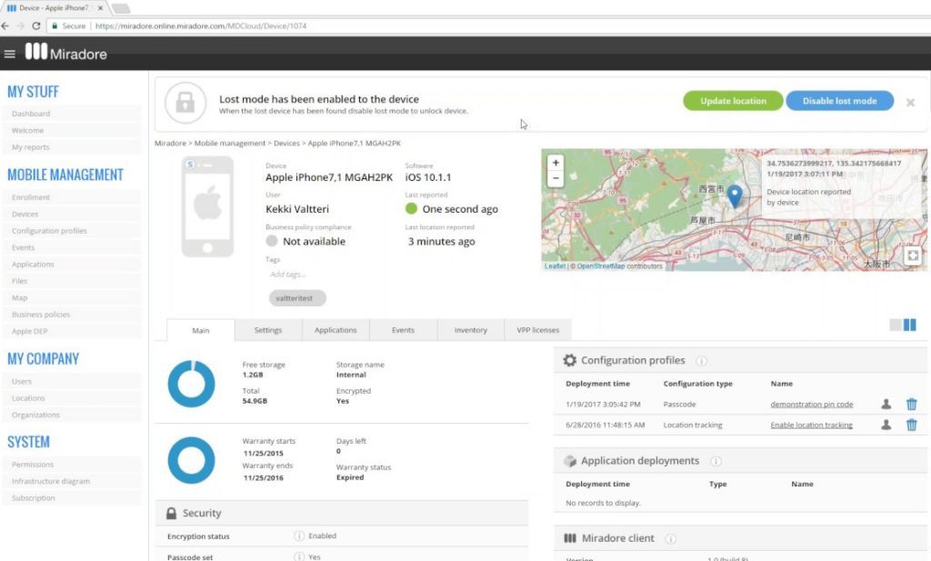
Task: Click the browser address bar URL
Action: [201, 26]
